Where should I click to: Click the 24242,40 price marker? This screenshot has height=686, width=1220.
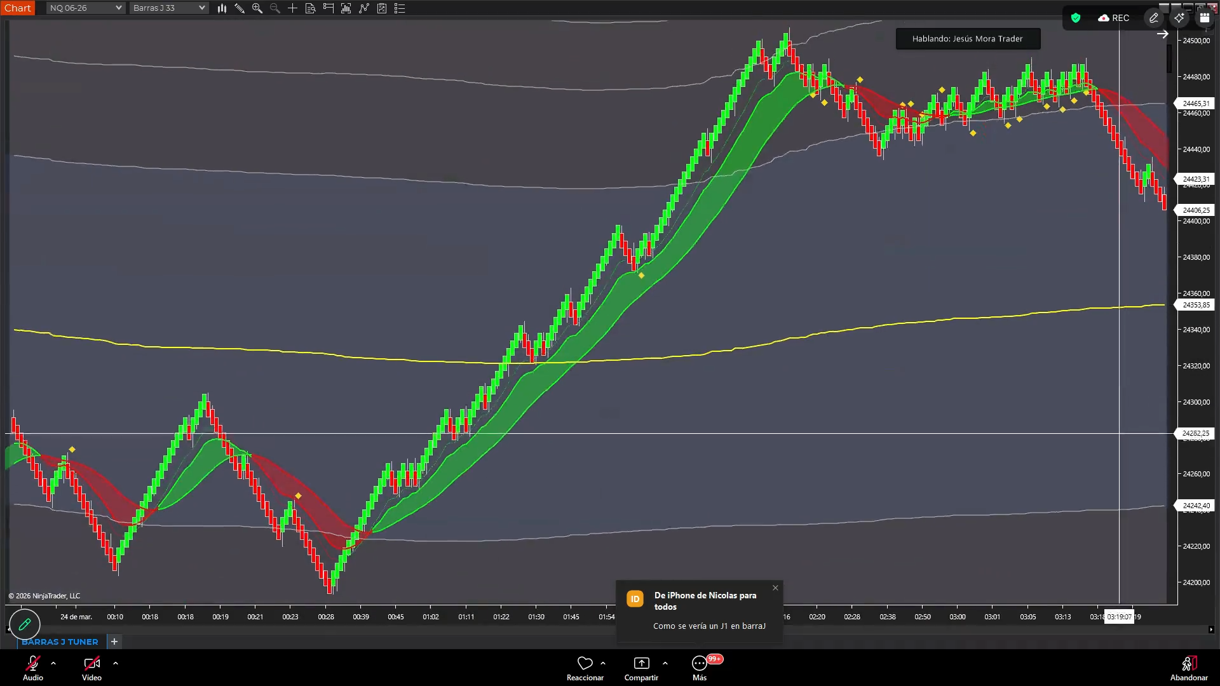[x=1195, y=506]
